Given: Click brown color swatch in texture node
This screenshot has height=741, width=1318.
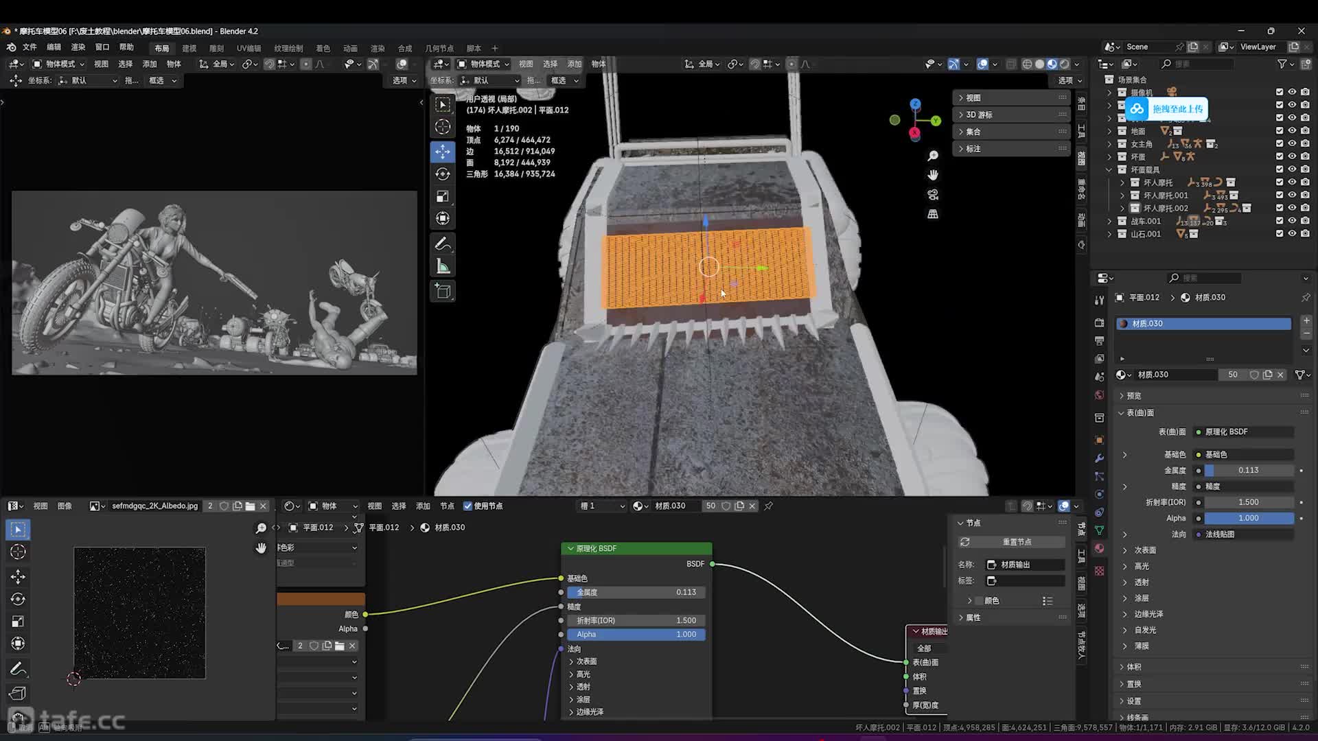Looking at the screenshot, I should tap(321, 599).
